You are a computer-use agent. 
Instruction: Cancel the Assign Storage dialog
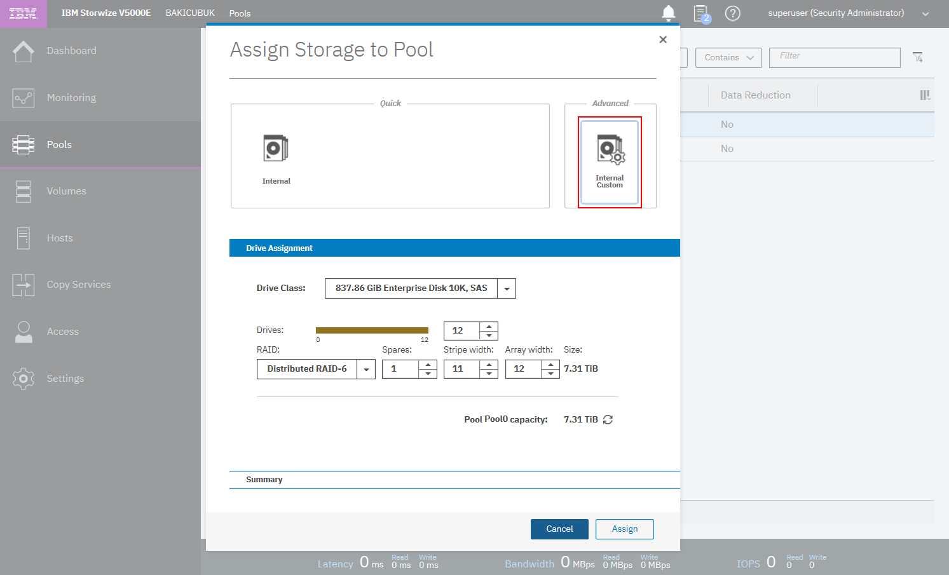click(x=559, y=529)
